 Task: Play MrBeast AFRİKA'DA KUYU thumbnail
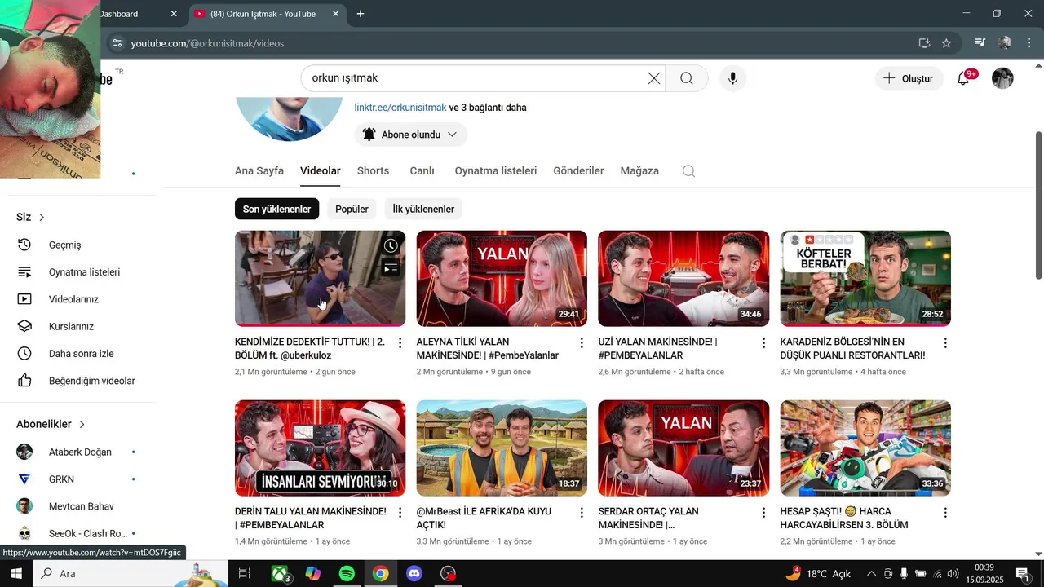tap(502, 448)
